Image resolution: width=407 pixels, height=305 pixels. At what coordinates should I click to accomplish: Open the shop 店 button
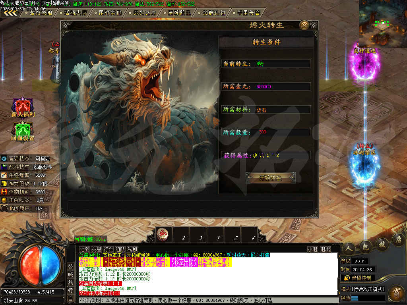[x=398, y=239]
